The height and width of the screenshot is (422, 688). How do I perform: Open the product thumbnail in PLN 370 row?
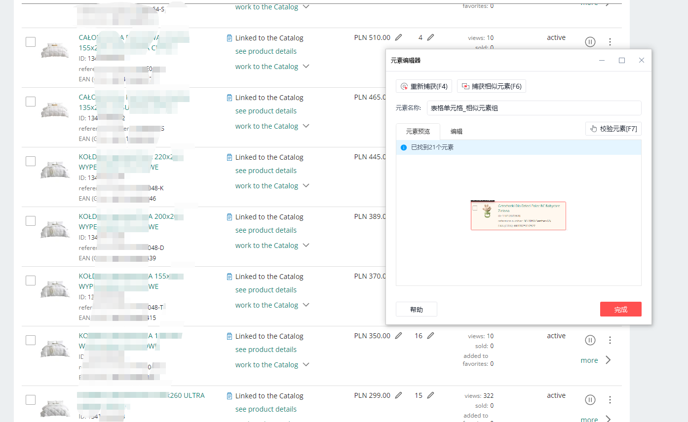point(55,289)
